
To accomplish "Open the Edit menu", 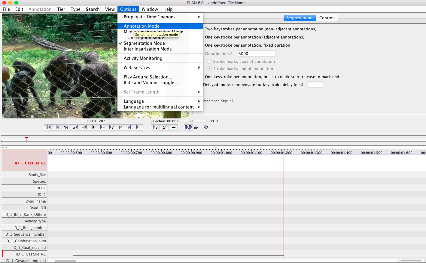I will 19,9.
